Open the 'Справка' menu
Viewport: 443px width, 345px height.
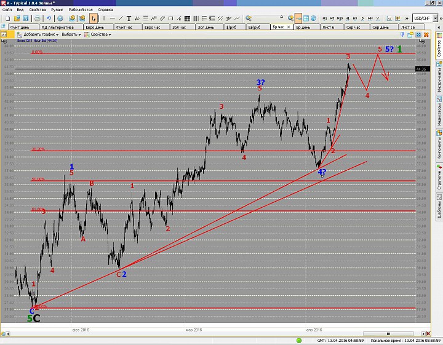point(105,10)
